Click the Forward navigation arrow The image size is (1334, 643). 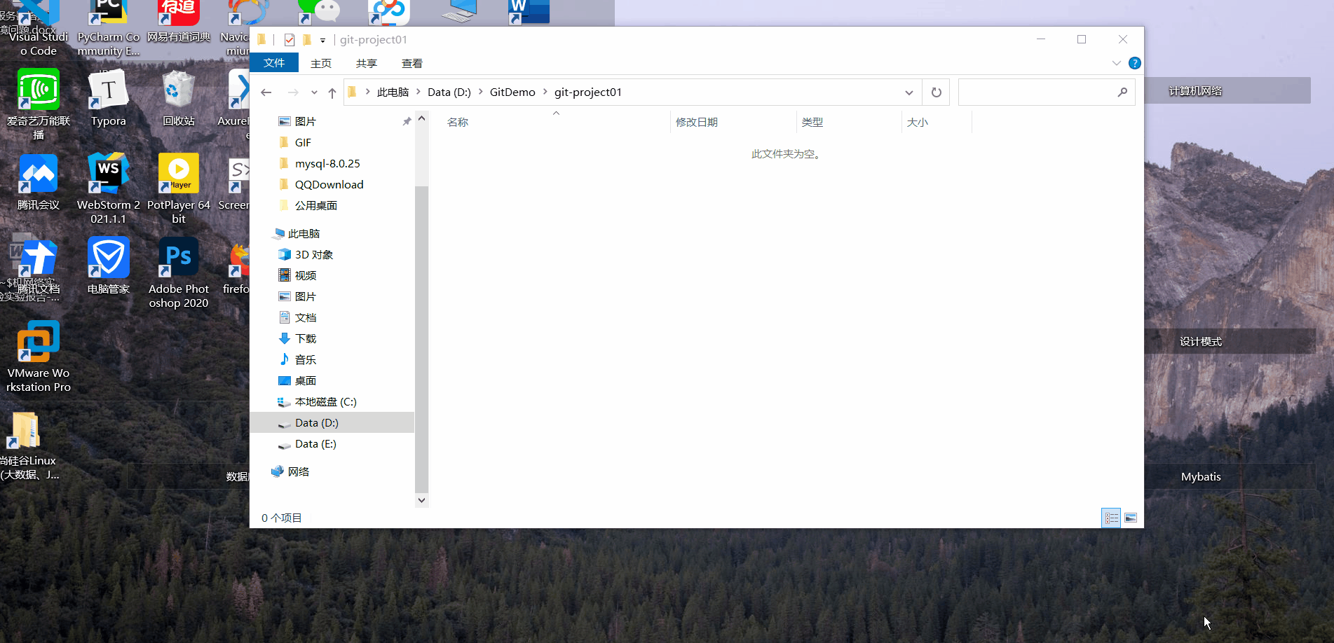point(293,92)
